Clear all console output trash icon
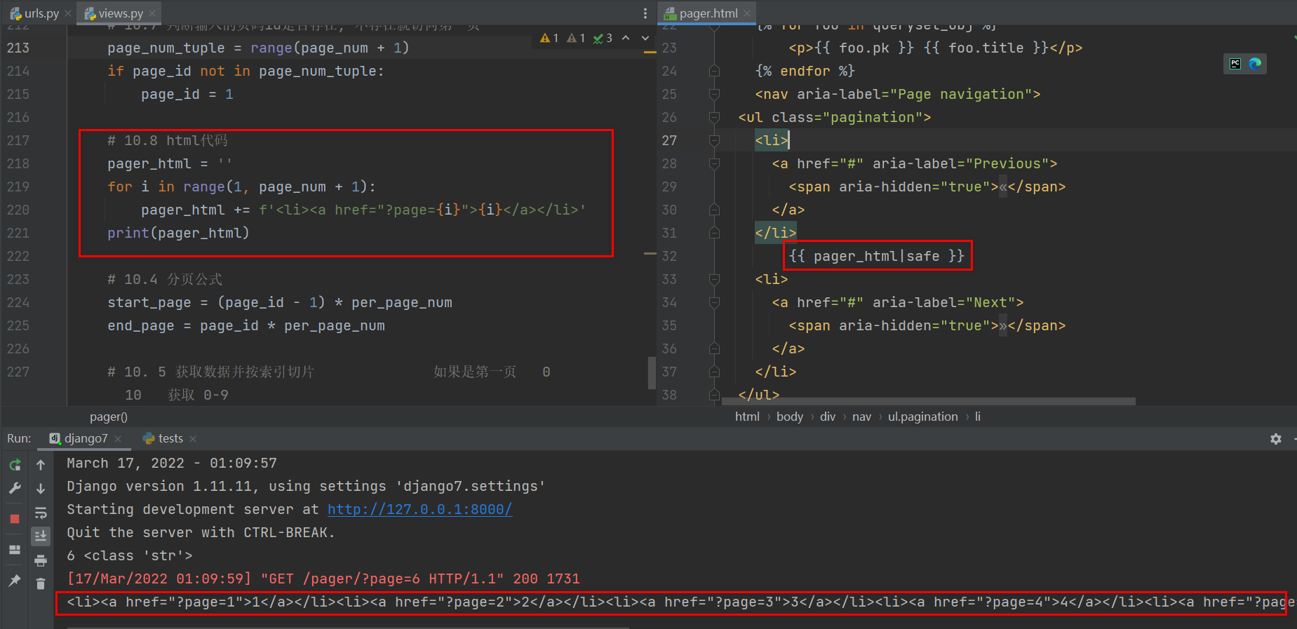The image size is (1297, 629). (x=41, y=583)
